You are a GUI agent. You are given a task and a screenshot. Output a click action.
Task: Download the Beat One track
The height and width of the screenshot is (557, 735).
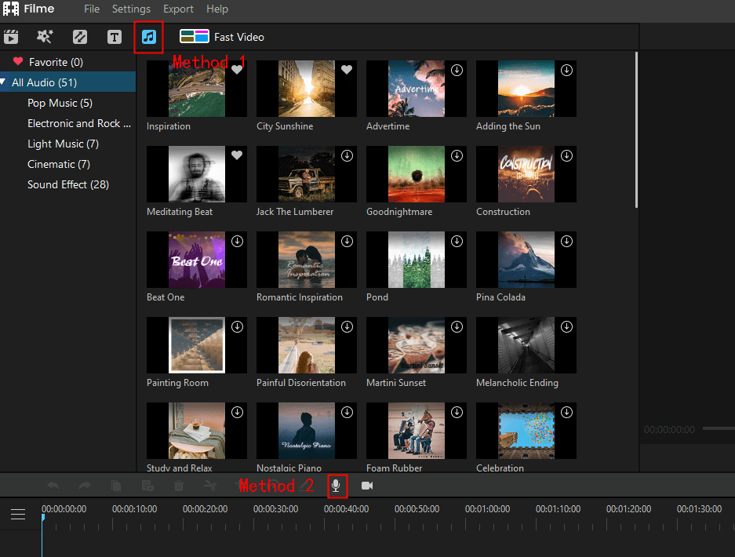coord(237,241)
